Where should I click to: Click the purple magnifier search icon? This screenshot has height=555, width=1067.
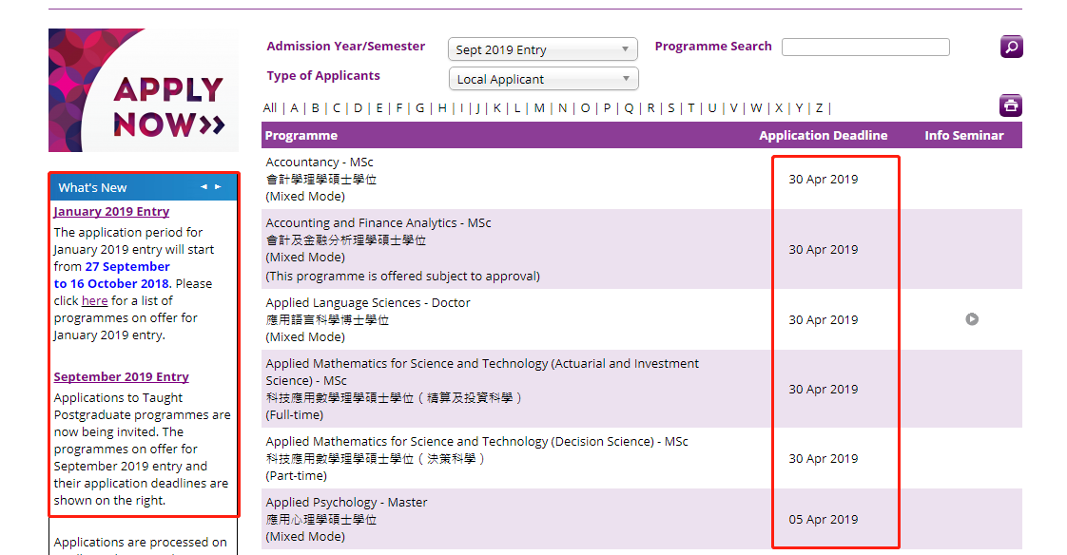pos(1011,47)
